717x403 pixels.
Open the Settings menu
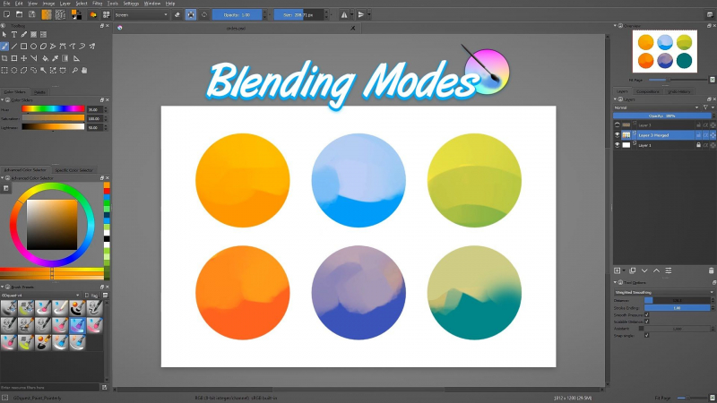(131, 4)
